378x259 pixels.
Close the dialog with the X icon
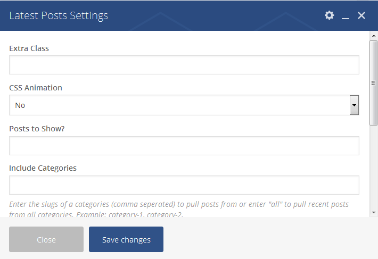[361, 15]
